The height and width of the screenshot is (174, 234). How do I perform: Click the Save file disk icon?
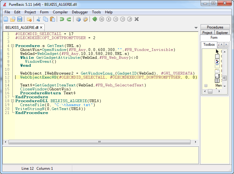(x=19, y=19)
